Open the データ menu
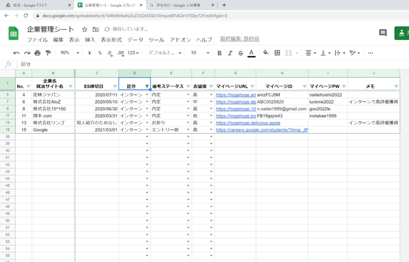 coord(135,40)
